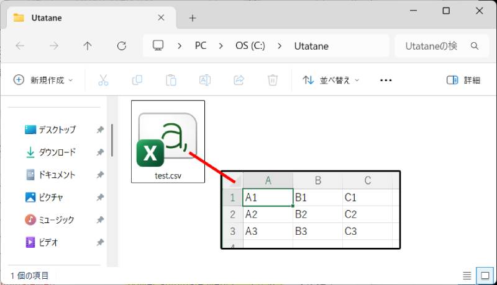
Task: Toggle the 詳細 details pane
Action: pos(463,80)
